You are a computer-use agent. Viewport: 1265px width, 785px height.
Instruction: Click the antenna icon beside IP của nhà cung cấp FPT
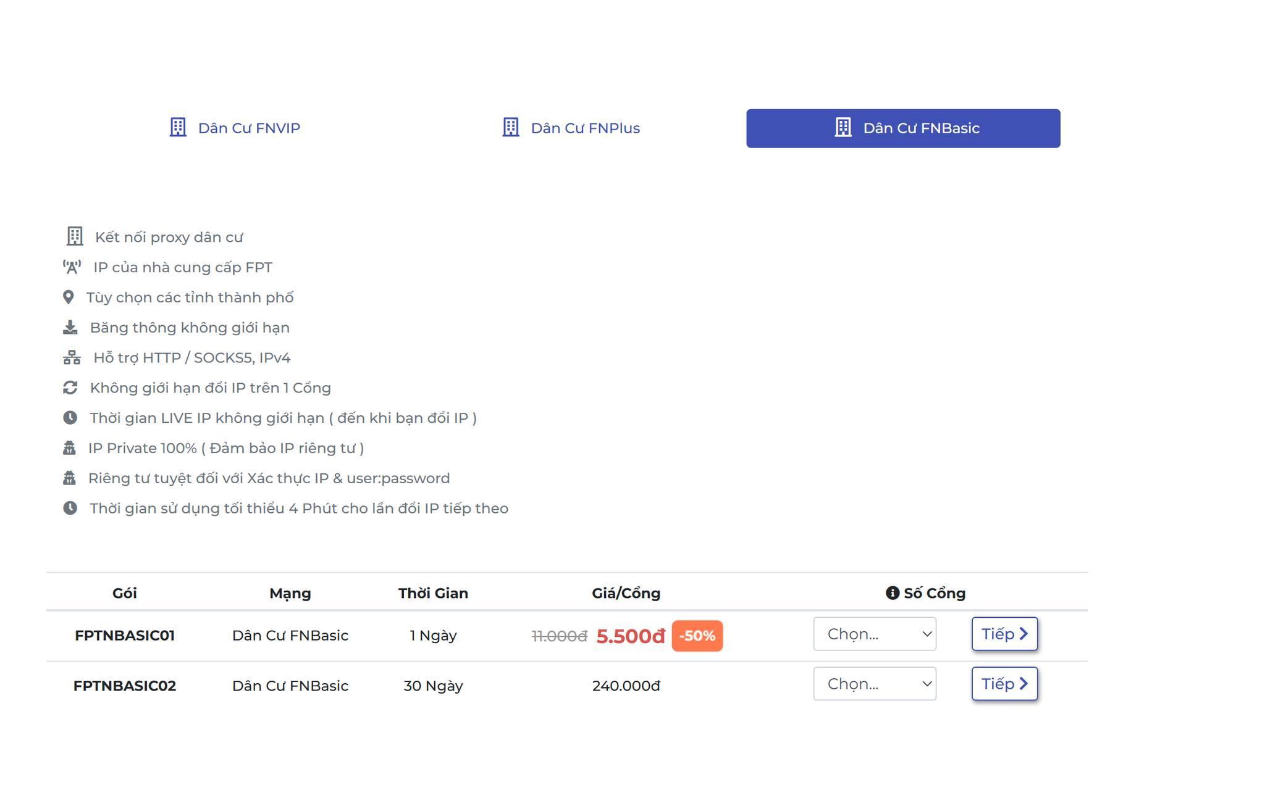(72, 267)
